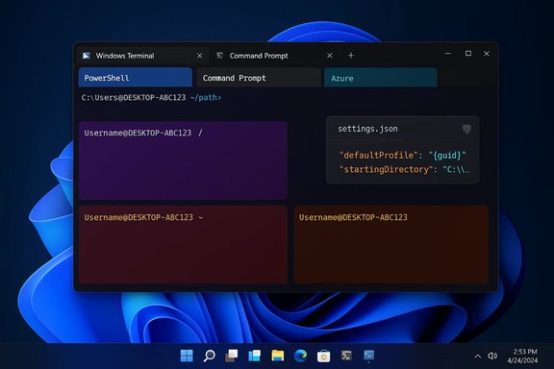Open the dark console icon in taskbar
Viewport: 554px width, 369px height.
[346, 356]
